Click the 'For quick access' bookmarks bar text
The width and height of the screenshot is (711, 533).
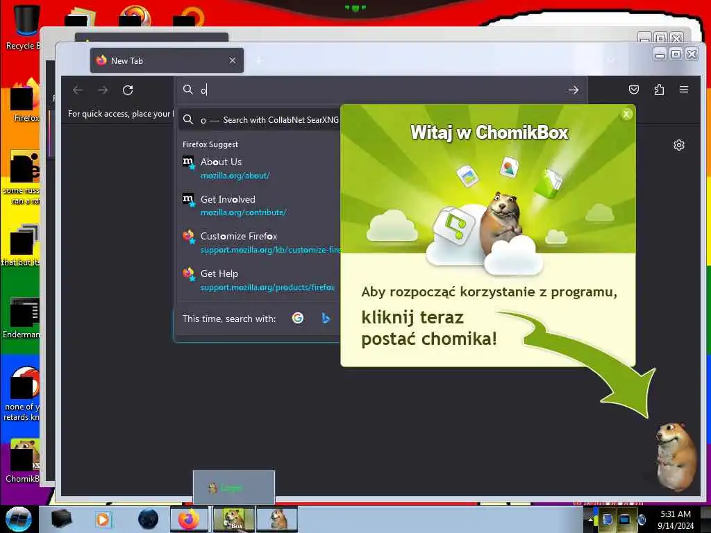(121, 114)
